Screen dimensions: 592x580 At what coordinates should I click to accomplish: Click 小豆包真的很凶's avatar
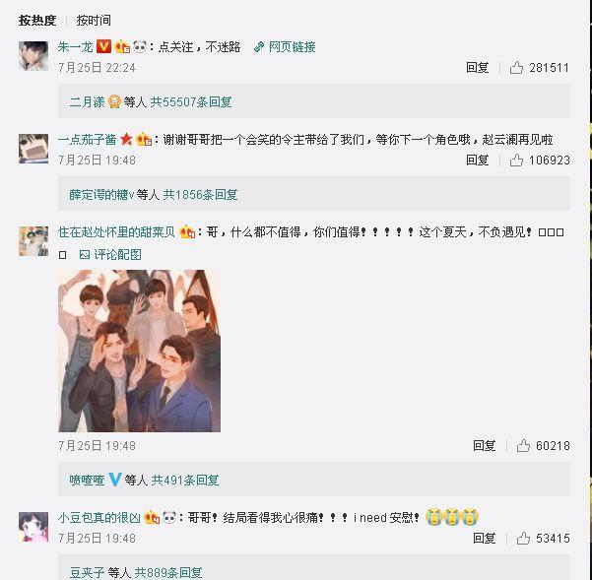tap(33, 527)
